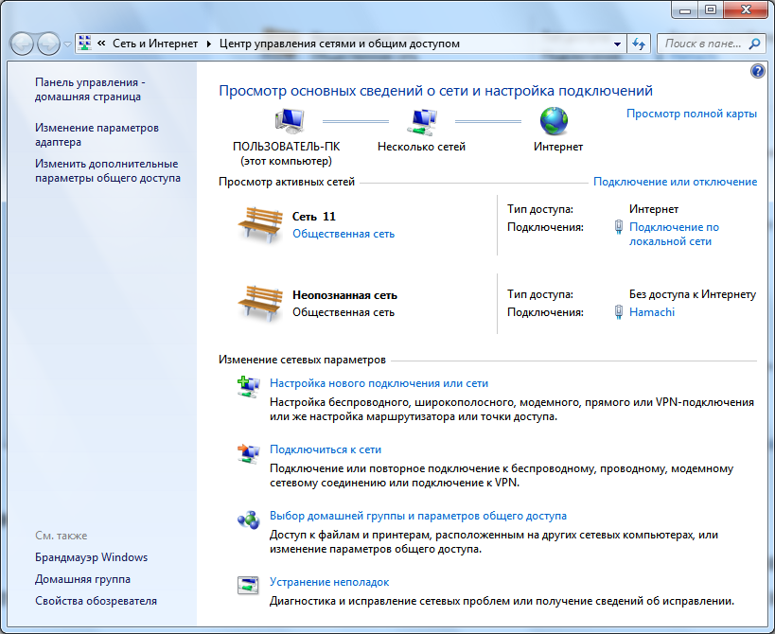The image size is (775, 634).
Task: Open Help with the blue question icon
Action: pyautogui.click(x=757, y=71)
